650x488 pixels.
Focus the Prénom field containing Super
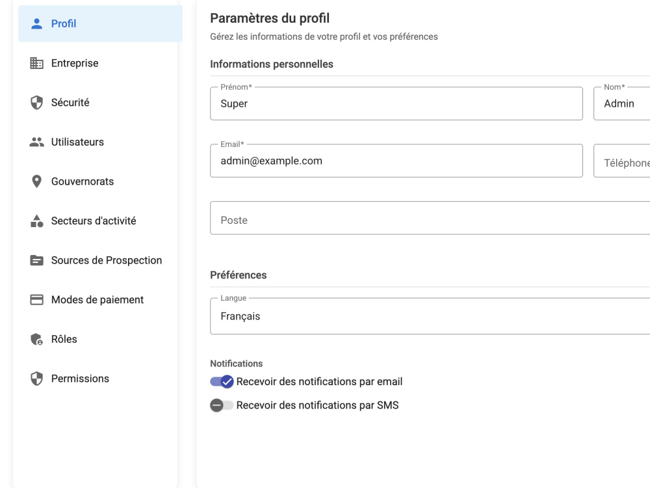point(396,103)
